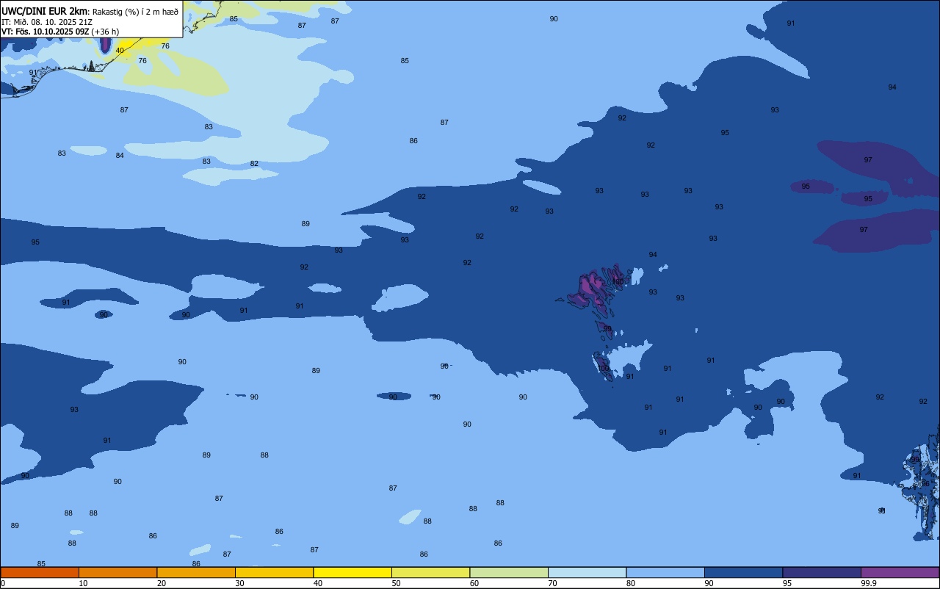Click the "(+36 h)" forecast offset text
The height and width of the screenshot is (589, 940).
click(106, 32)
